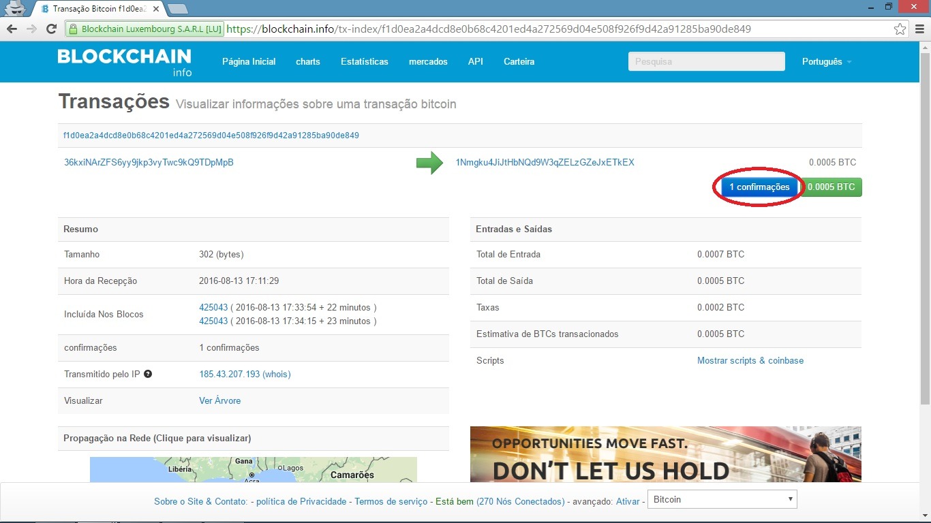Click the Blockchain info logo

tap(125, 62)
